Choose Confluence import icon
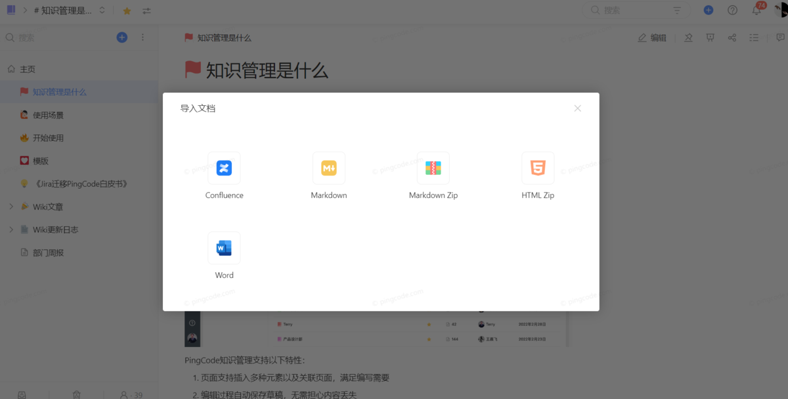The image size is (788, 399). pyautogui.click(x=224, y=168)
